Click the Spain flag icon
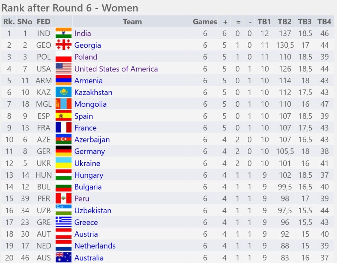Viewport: 337px width, 263px height. pos(64,116)
